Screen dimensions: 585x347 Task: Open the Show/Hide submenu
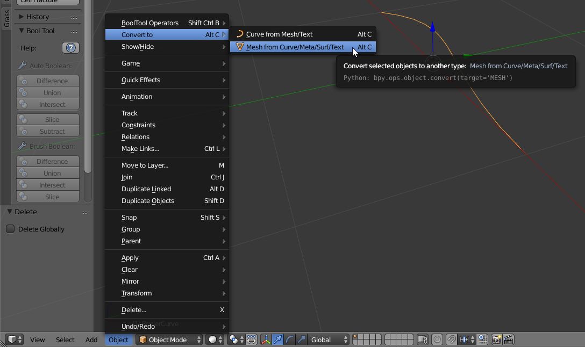[167, 47]
